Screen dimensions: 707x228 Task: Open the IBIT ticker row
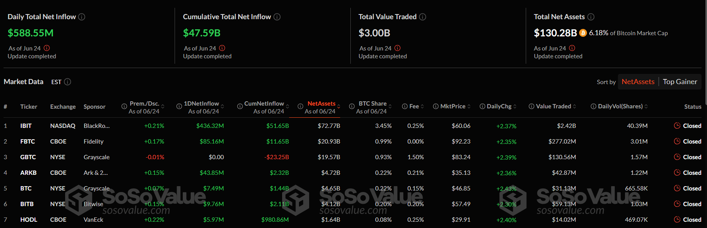pos(26,126)
